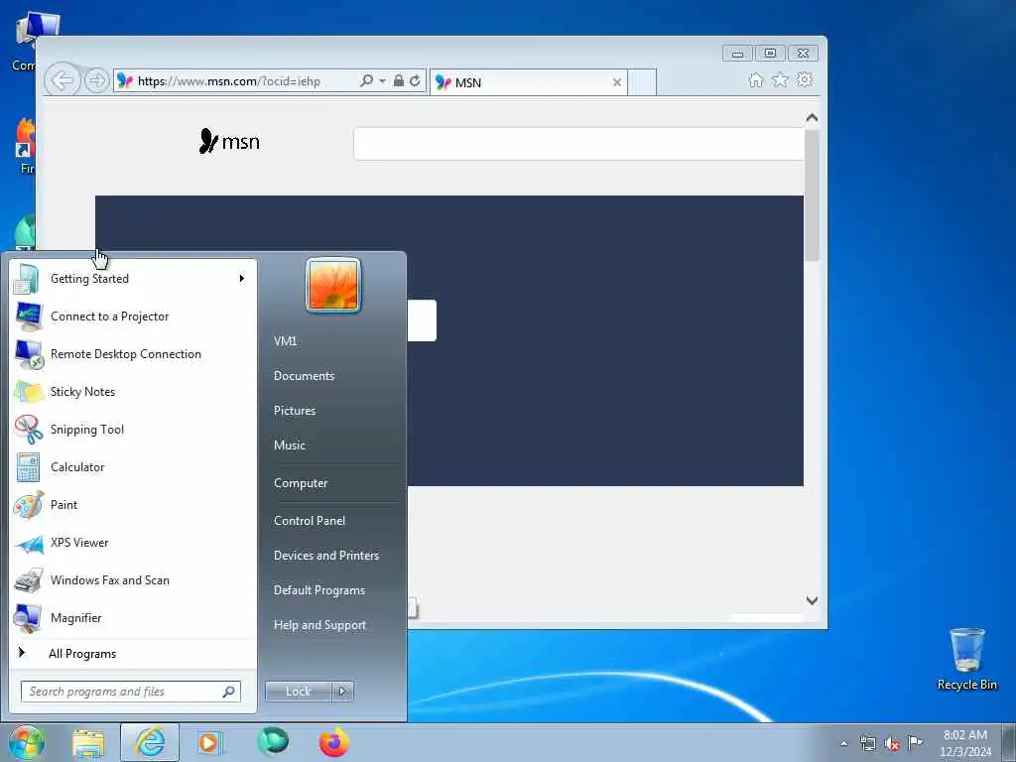Click the Windows Fax and Scan icon

click(x=29, y=580)
